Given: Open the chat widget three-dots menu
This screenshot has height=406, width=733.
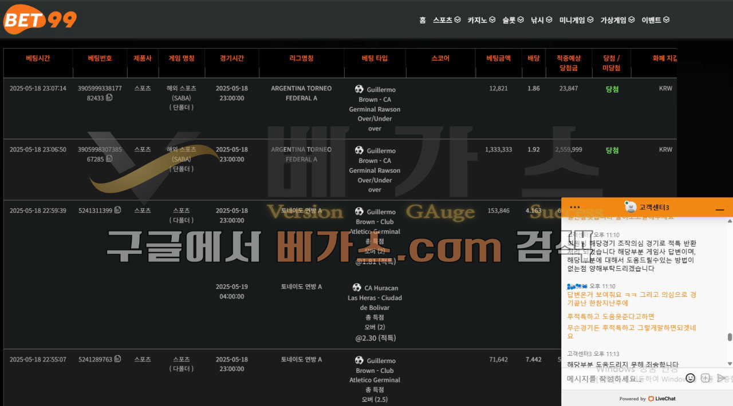Looking at the screenshot, I should 575,208.
